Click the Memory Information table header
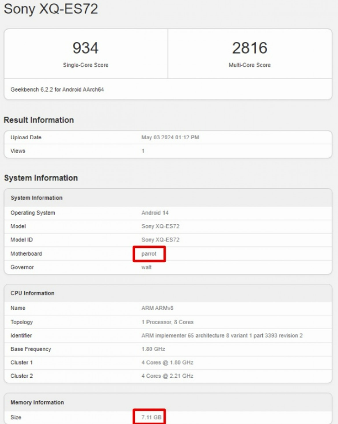 click(x=37, y=402)
